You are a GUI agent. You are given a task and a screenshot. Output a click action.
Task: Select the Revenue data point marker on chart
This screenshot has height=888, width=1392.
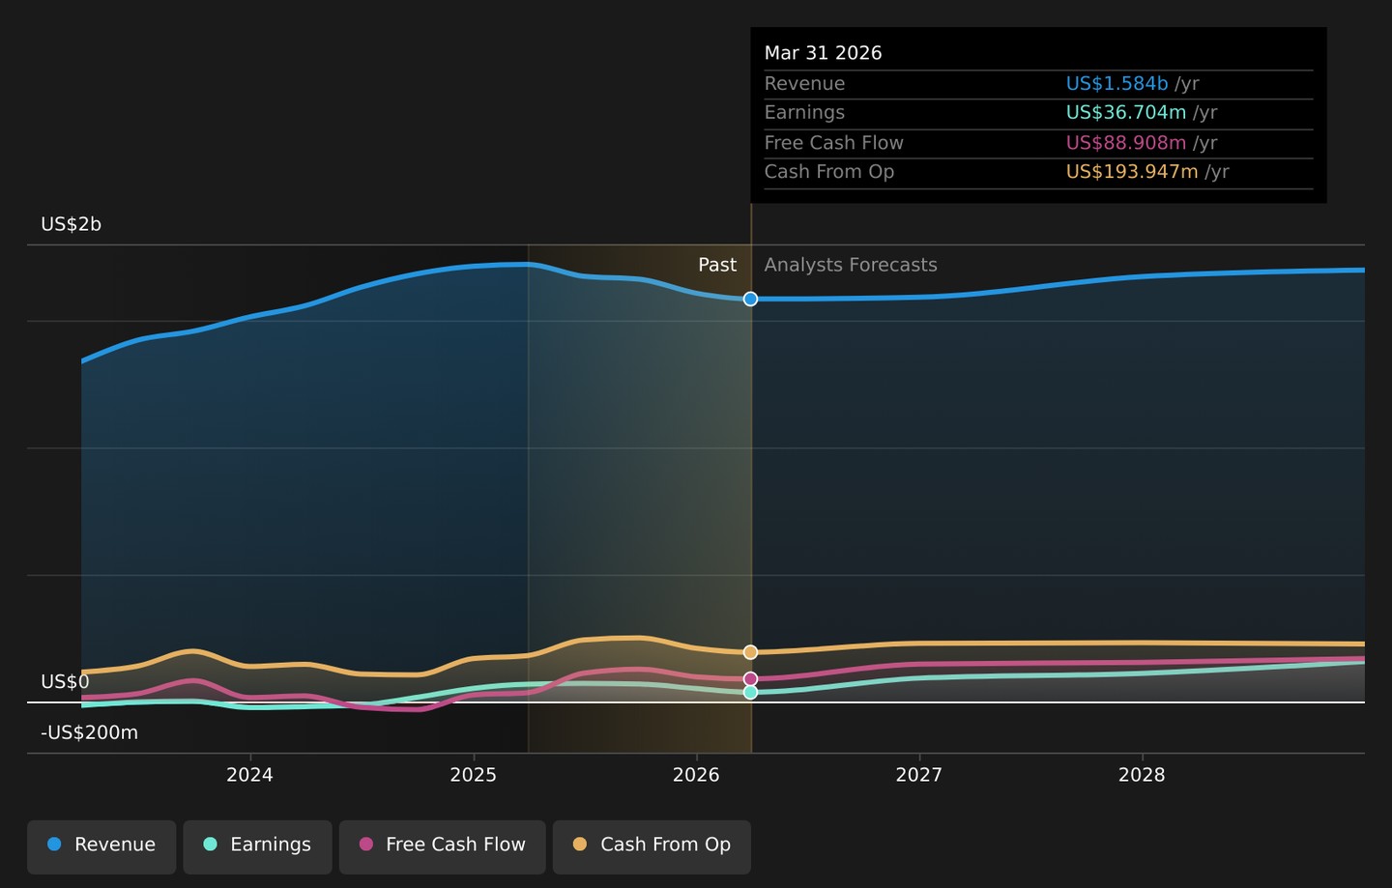[x=750, y=300]
